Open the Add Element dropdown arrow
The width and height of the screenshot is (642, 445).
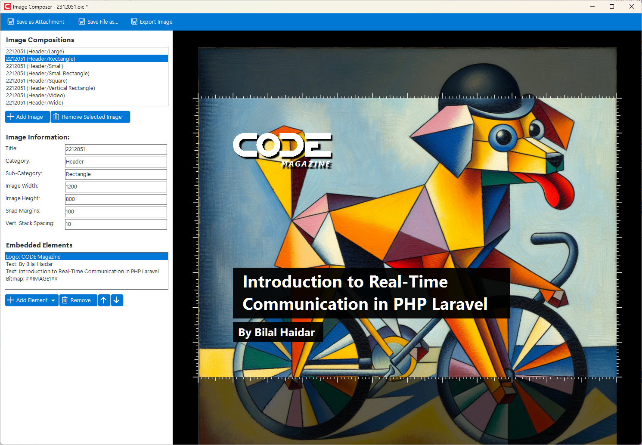tap(53, 300)
